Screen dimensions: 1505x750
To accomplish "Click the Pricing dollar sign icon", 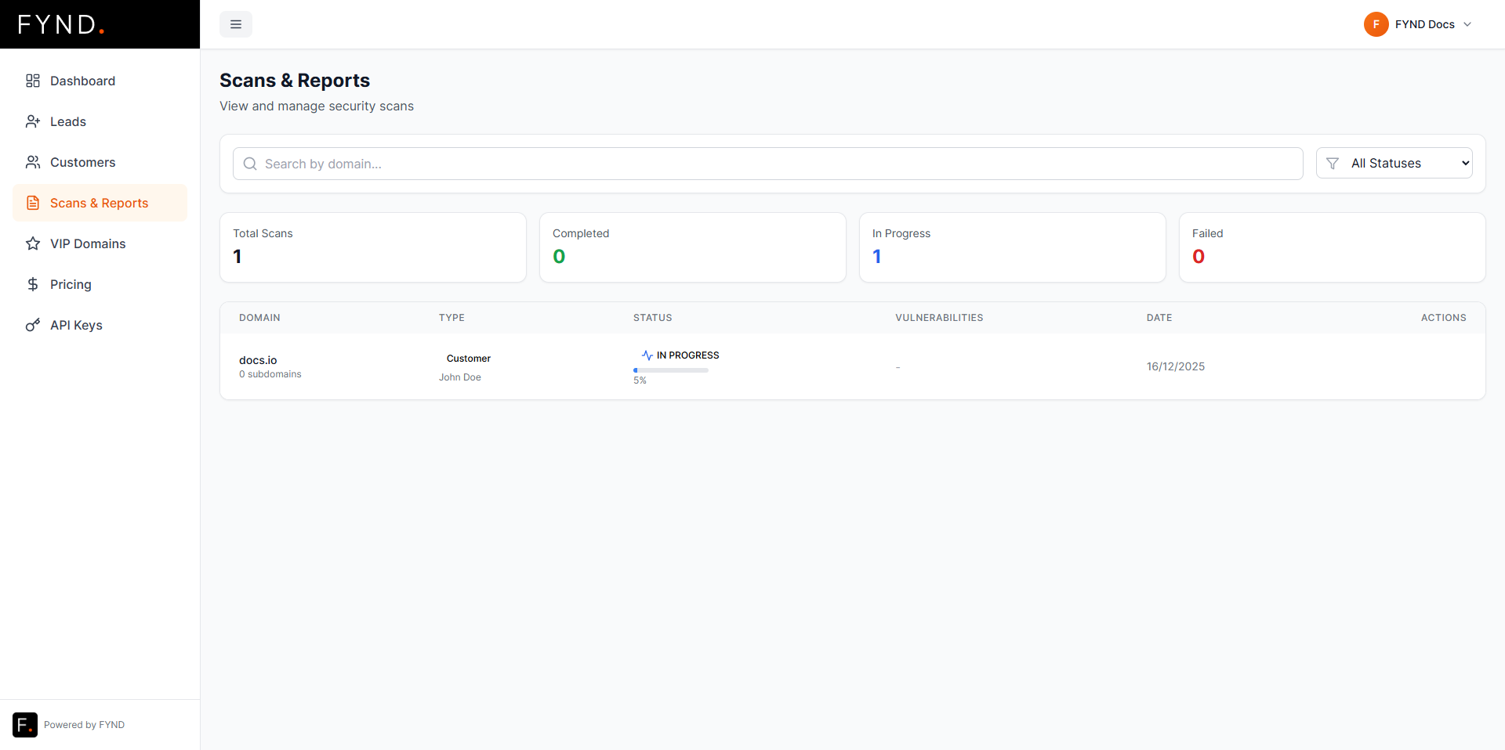I will pos(33,284).
